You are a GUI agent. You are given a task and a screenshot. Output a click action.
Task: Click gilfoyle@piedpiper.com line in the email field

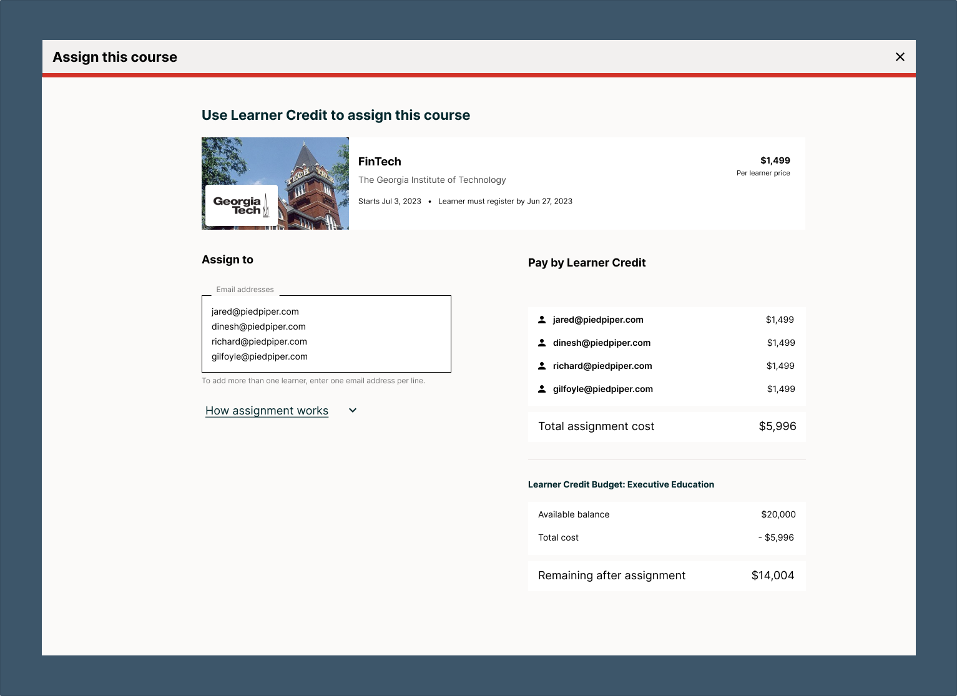[260, 356]
